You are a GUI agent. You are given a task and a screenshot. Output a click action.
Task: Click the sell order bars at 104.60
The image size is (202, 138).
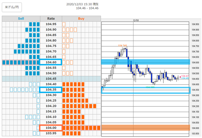click(x=21, y=62)
